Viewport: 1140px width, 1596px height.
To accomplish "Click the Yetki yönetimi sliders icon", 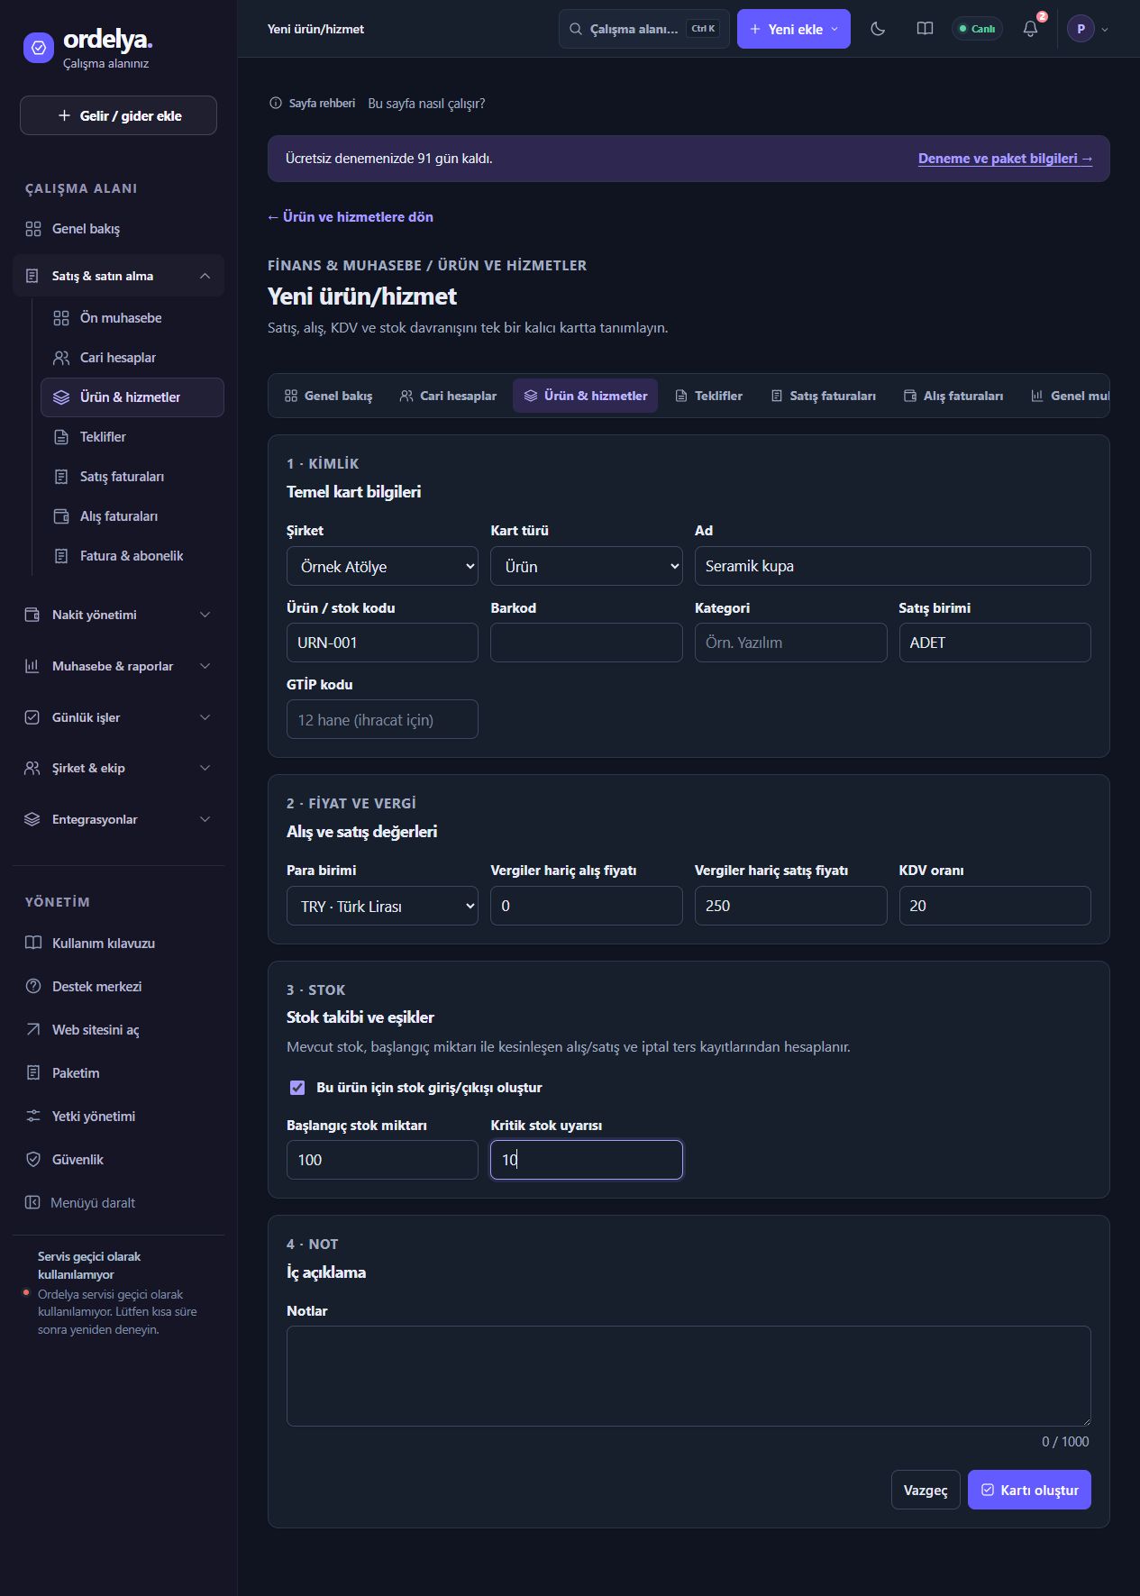I will click(33, 1116).
